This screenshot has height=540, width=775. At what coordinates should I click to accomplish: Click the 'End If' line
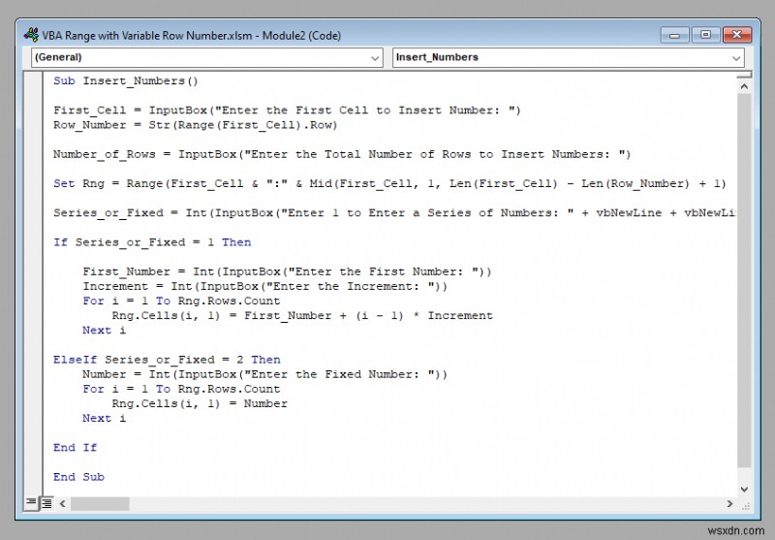(x=76, y=448)
